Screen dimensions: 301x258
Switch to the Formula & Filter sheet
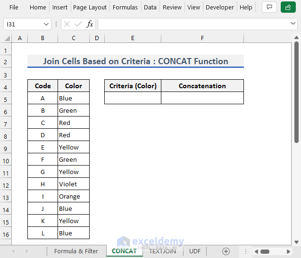[x=76, y=251]
